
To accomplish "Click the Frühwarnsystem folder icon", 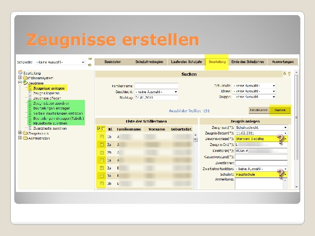I will [x=25, y=78].
